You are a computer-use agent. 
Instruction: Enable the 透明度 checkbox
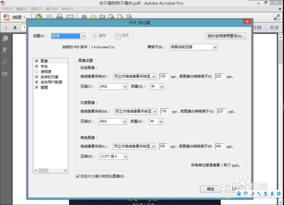point(37,72)
